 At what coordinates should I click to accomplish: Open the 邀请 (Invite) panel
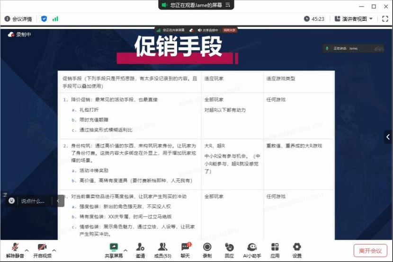140,249
